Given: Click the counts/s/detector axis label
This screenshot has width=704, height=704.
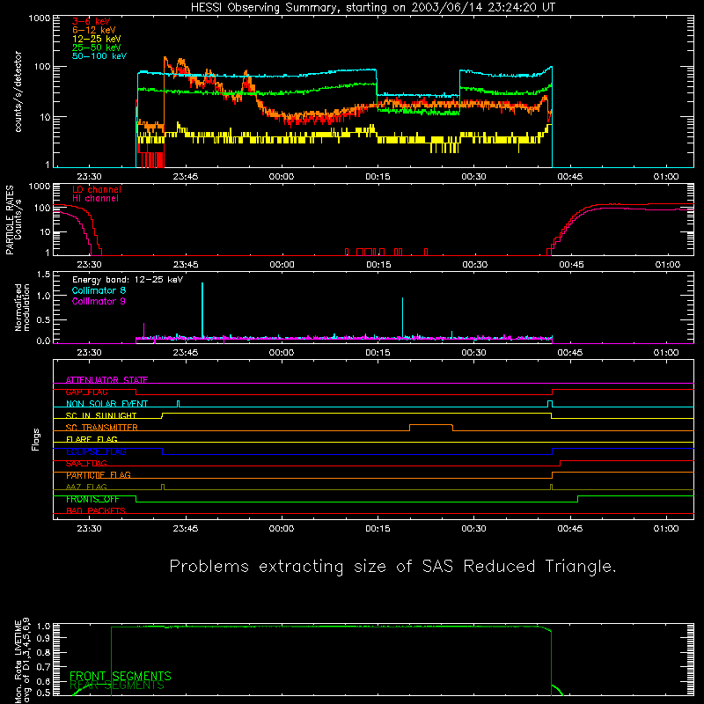Looking at the screenshot, I should [18, 92].
